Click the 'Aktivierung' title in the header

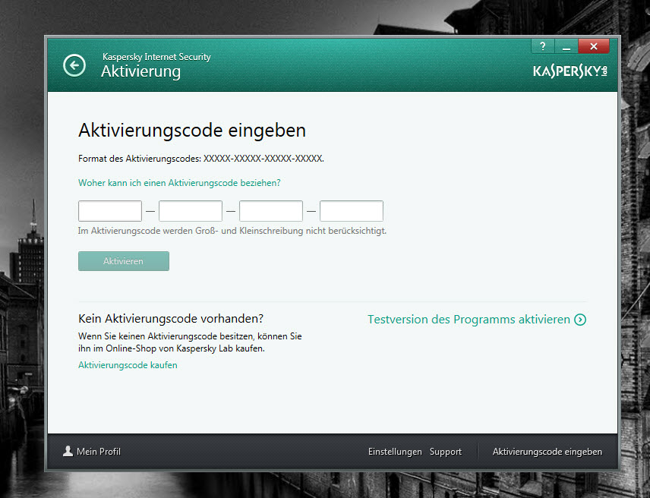coord(141,71)
